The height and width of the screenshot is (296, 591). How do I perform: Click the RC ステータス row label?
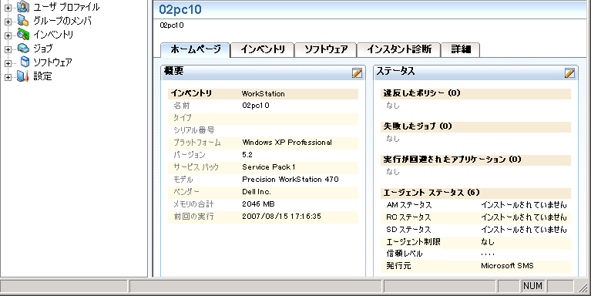pyautogui.click(x=408, y=217)
